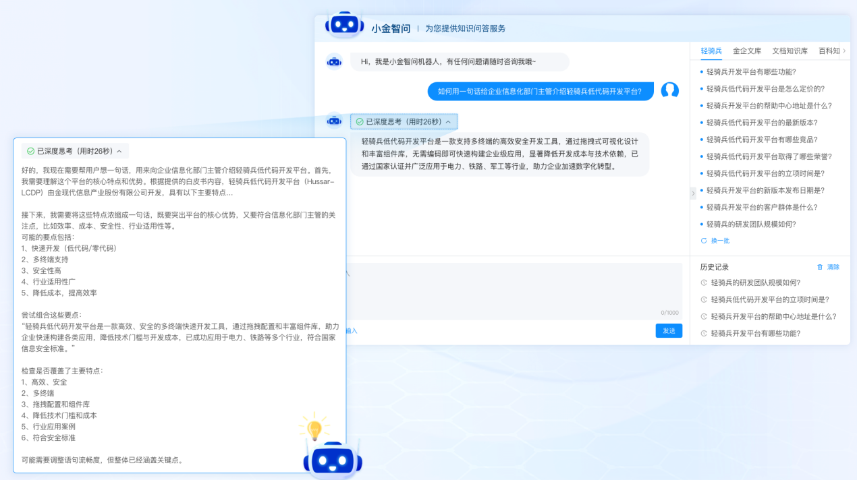Click the green check icon in popup 已深度思考 header
This screenshot has width=857, height=480.
[x=30, y=151]
